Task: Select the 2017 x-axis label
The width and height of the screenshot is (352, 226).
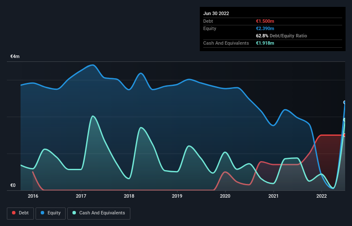Action: [x=81, y=196]
